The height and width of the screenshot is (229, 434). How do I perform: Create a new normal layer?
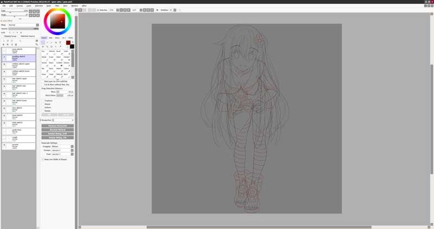[x=3, y=41]
